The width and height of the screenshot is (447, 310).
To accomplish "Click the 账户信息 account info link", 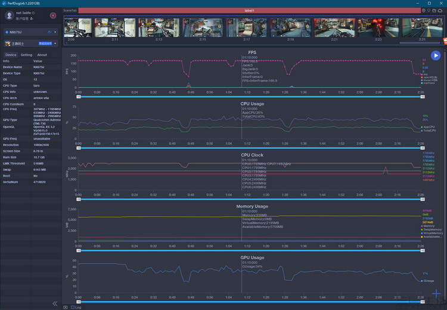I will click(x=22, y=18).
